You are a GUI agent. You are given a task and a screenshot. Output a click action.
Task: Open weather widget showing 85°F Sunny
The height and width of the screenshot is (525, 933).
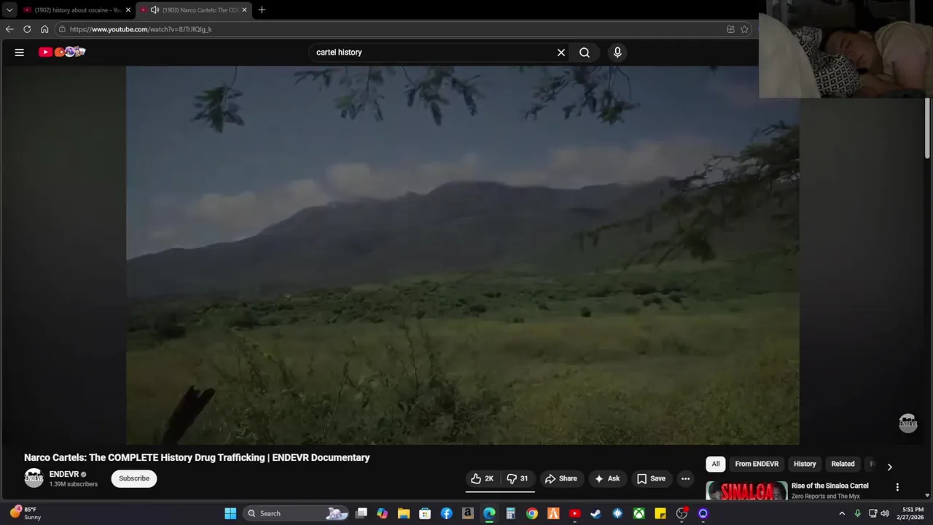(26, 513)
